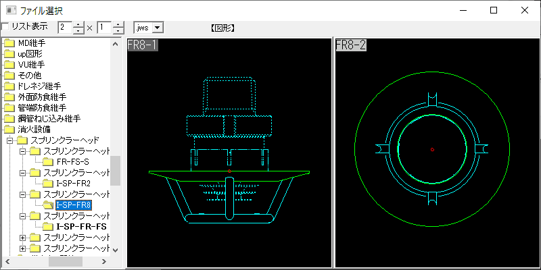Expand the last collapsed スプリンクラーヘッ subfolder
The height and width of the screenshot is (270, 541).
pos(23,248)
